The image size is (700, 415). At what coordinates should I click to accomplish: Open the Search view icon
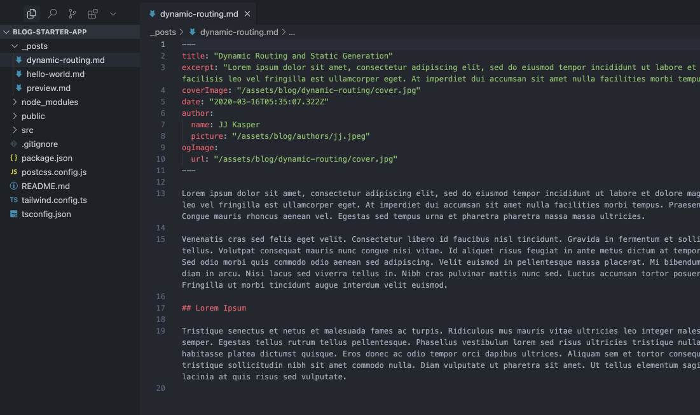click(52, 13)
